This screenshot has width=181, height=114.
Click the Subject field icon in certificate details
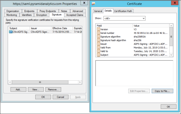pyautogui.click(x=98, y=55)
